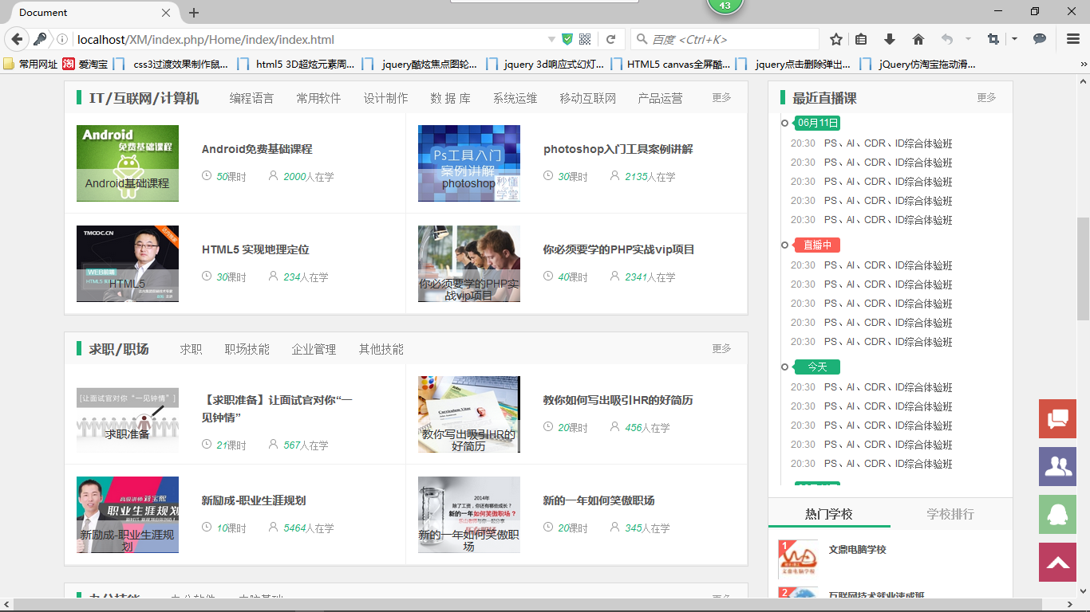
Task: Click the HTML5 instructor thumbnail image
Action: click(128, 264)
